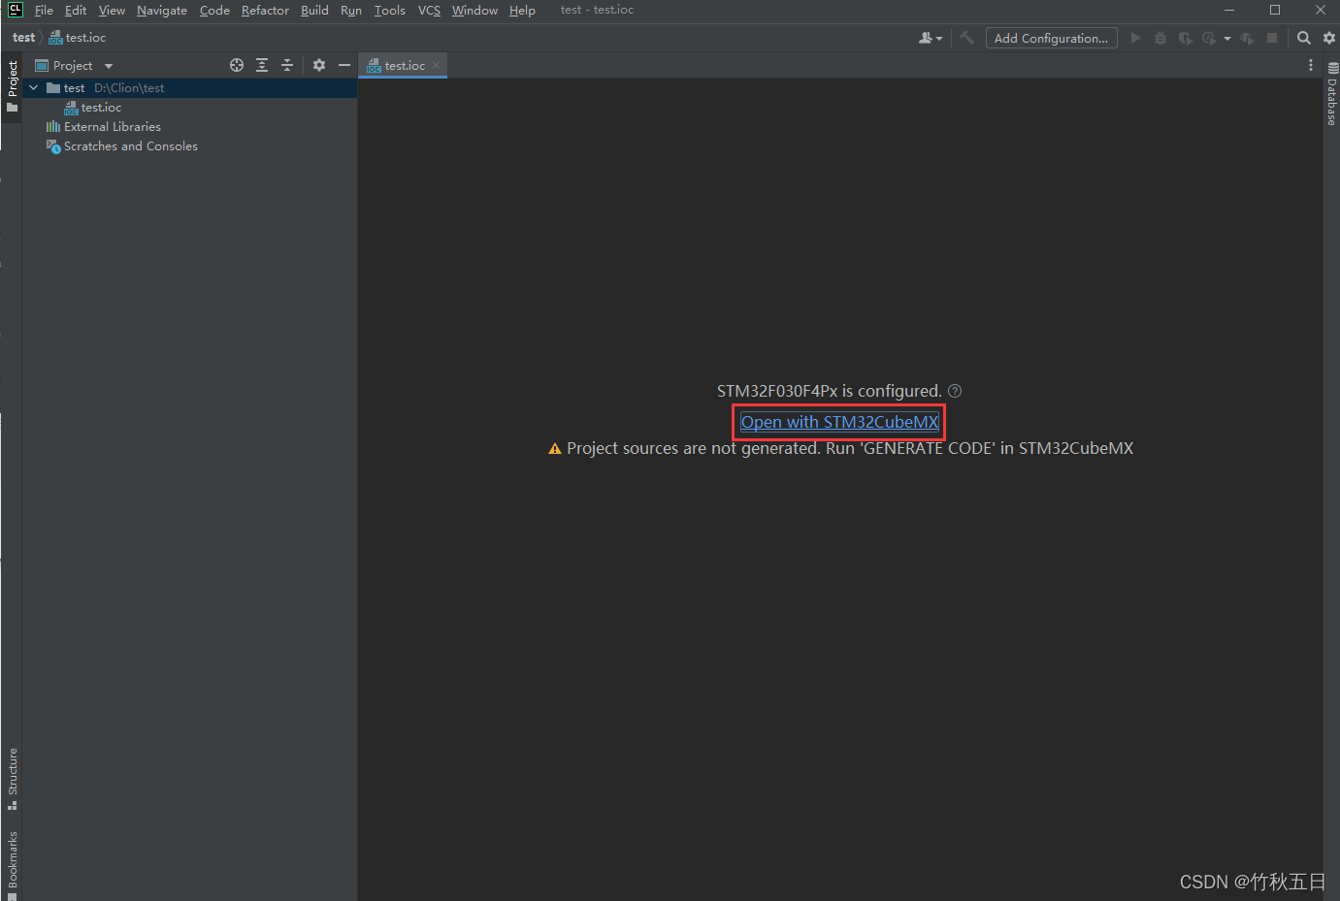Open the profiler dropdown arrow
Viewport: 1340px width, 901px height.
pyautogui.click(x=1227, y=39)
